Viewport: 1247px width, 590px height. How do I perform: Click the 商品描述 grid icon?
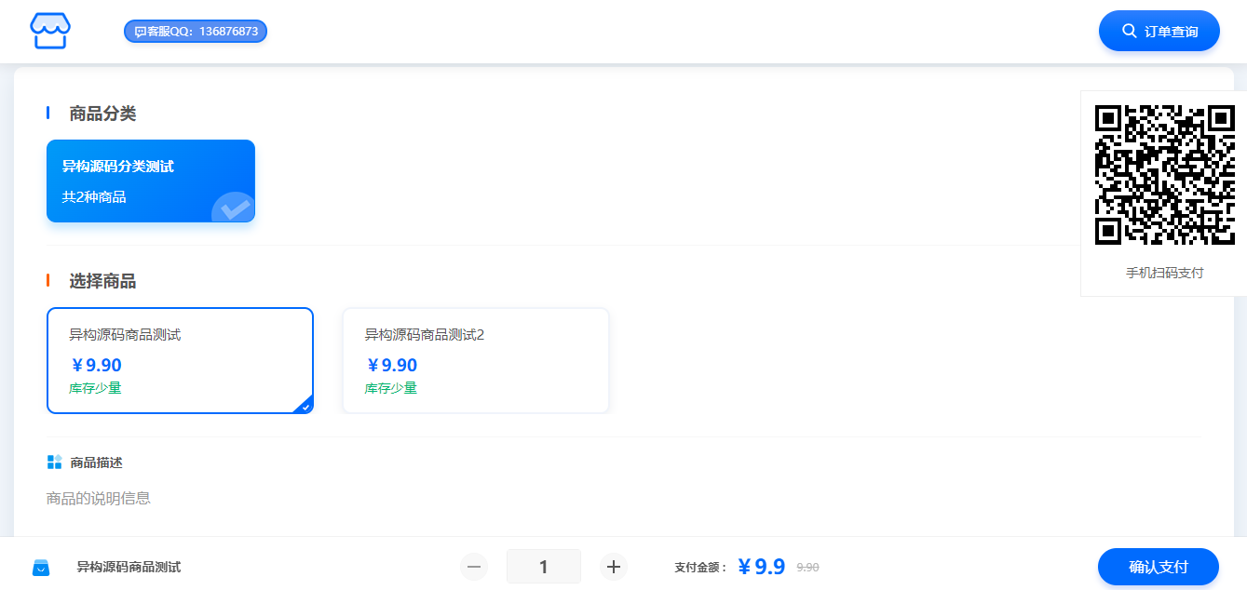tap(54, 463)
